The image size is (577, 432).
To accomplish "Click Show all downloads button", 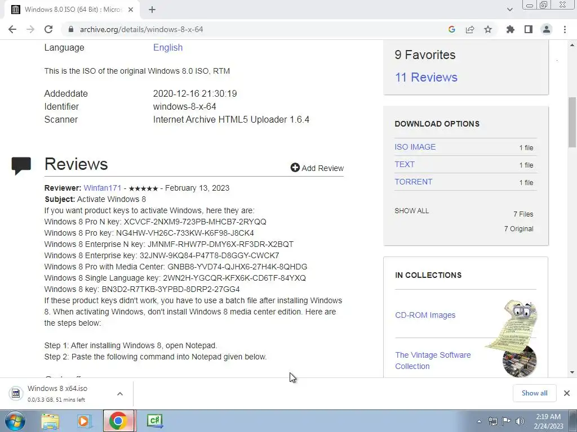I will point(534,393).
